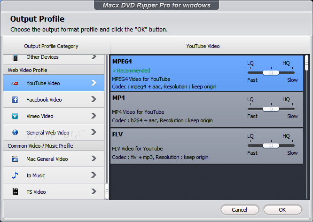Image resolution: width=313 pixels, height=222 pixels.
Task: Click the Vimeo logo icon
Action: pos(15,116)
